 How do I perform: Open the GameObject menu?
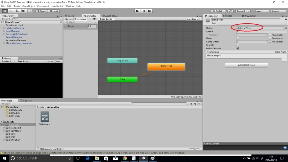[x=28, y=6]
